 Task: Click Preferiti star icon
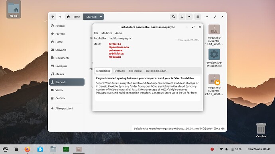pyautogui.click(x=52, y=34)
